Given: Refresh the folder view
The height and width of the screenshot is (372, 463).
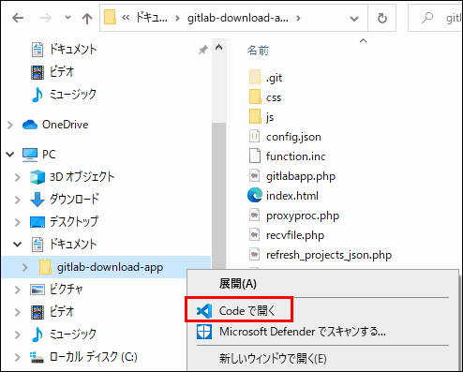Looking at the screenshot, I should pyautogui.click(x=382, y=18).
